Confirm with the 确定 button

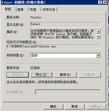click(53, 107)
